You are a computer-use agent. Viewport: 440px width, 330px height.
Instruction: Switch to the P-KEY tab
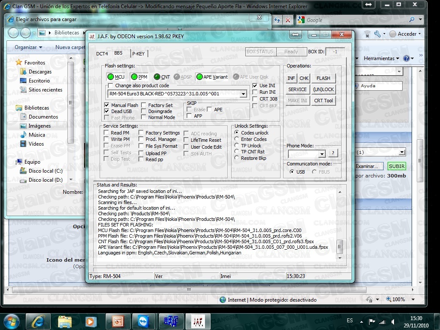[139, 54]
